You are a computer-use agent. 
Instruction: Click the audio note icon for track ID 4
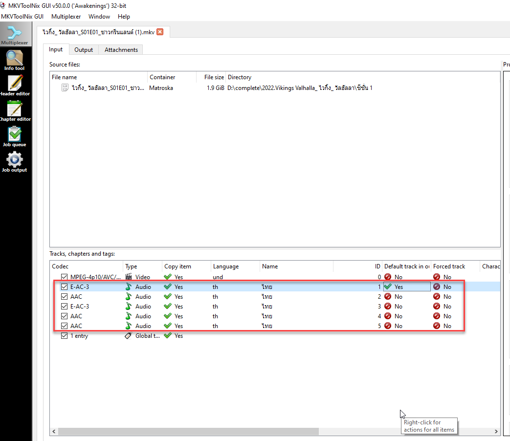129,316
